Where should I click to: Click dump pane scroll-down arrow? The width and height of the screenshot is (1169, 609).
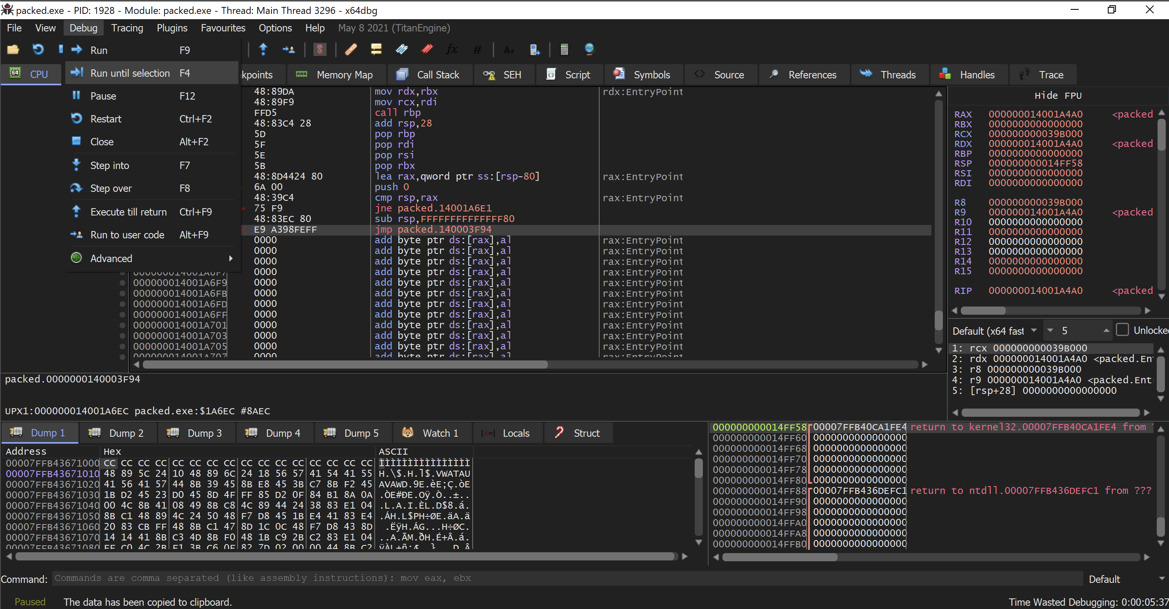pos(698,542)
